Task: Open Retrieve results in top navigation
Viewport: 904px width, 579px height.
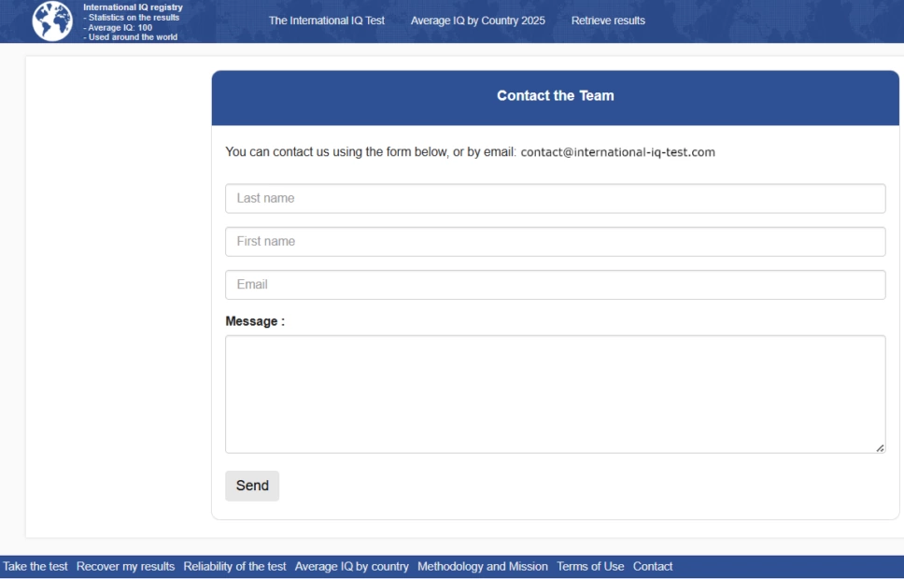Action: click(608, 21)
